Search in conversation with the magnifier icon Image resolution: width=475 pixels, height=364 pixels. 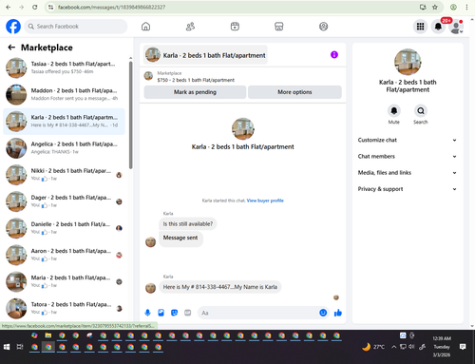421,111
